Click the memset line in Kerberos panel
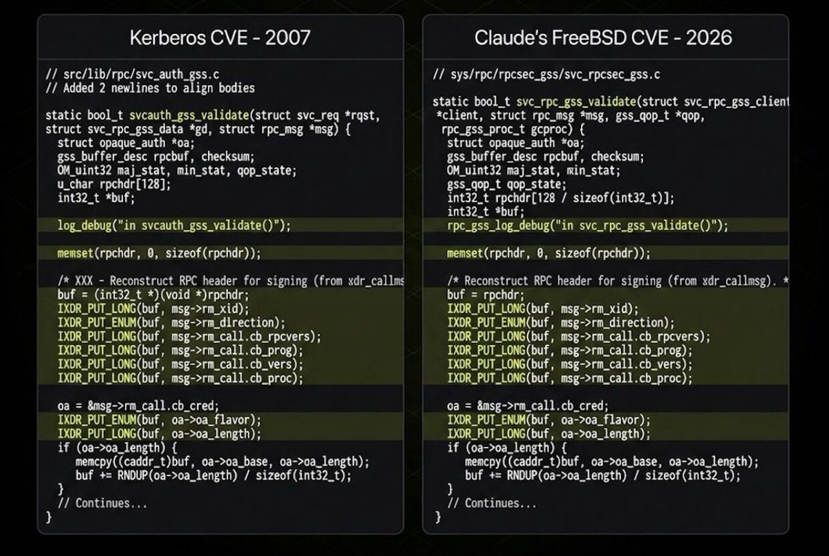 tap(160, 253)
